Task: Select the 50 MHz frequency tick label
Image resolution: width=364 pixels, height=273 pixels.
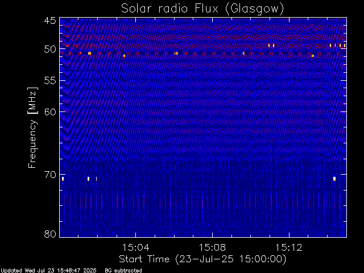Action: (x=50, y=49)
